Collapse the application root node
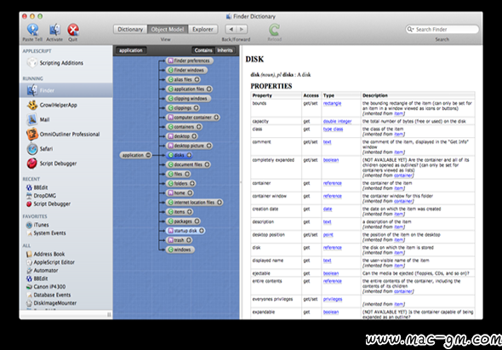The width and height of the screenshot is (502, 350). (x=148, y=155)
